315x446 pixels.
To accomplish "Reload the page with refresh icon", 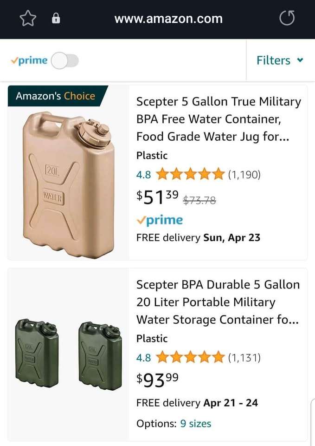I will coord(287,19).
